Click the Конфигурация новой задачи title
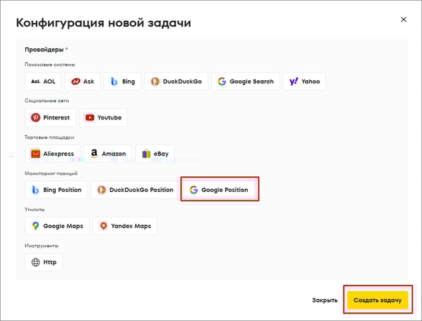Viewport: 422px width, 321px height. click(x=104, y=23)
